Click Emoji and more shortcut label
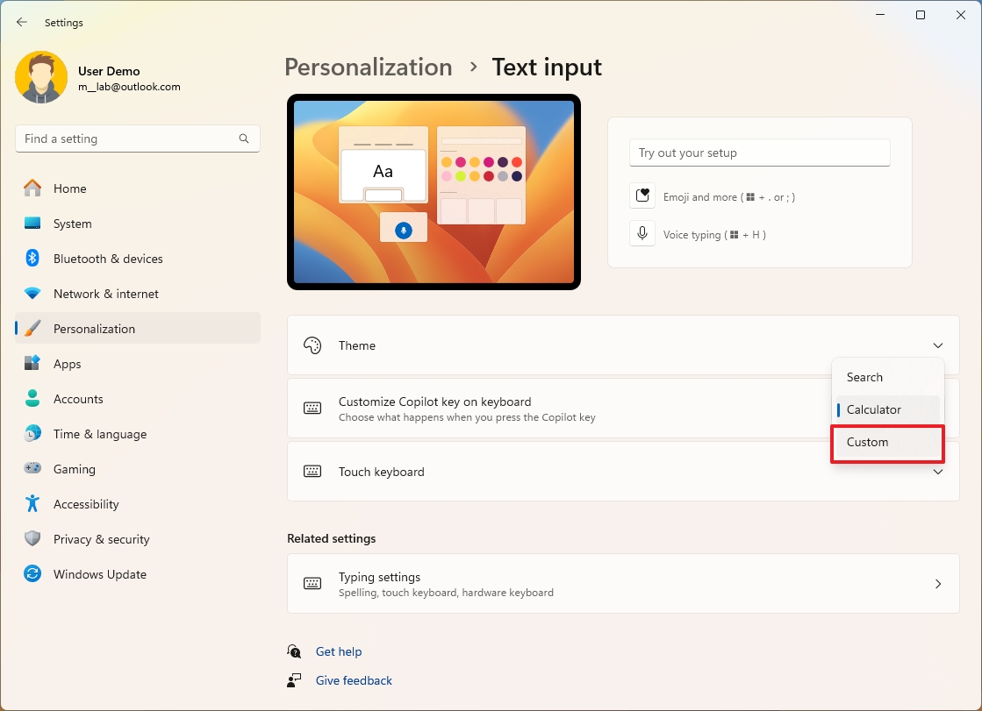This screenshot has width=982, height=711. (729, 197)
